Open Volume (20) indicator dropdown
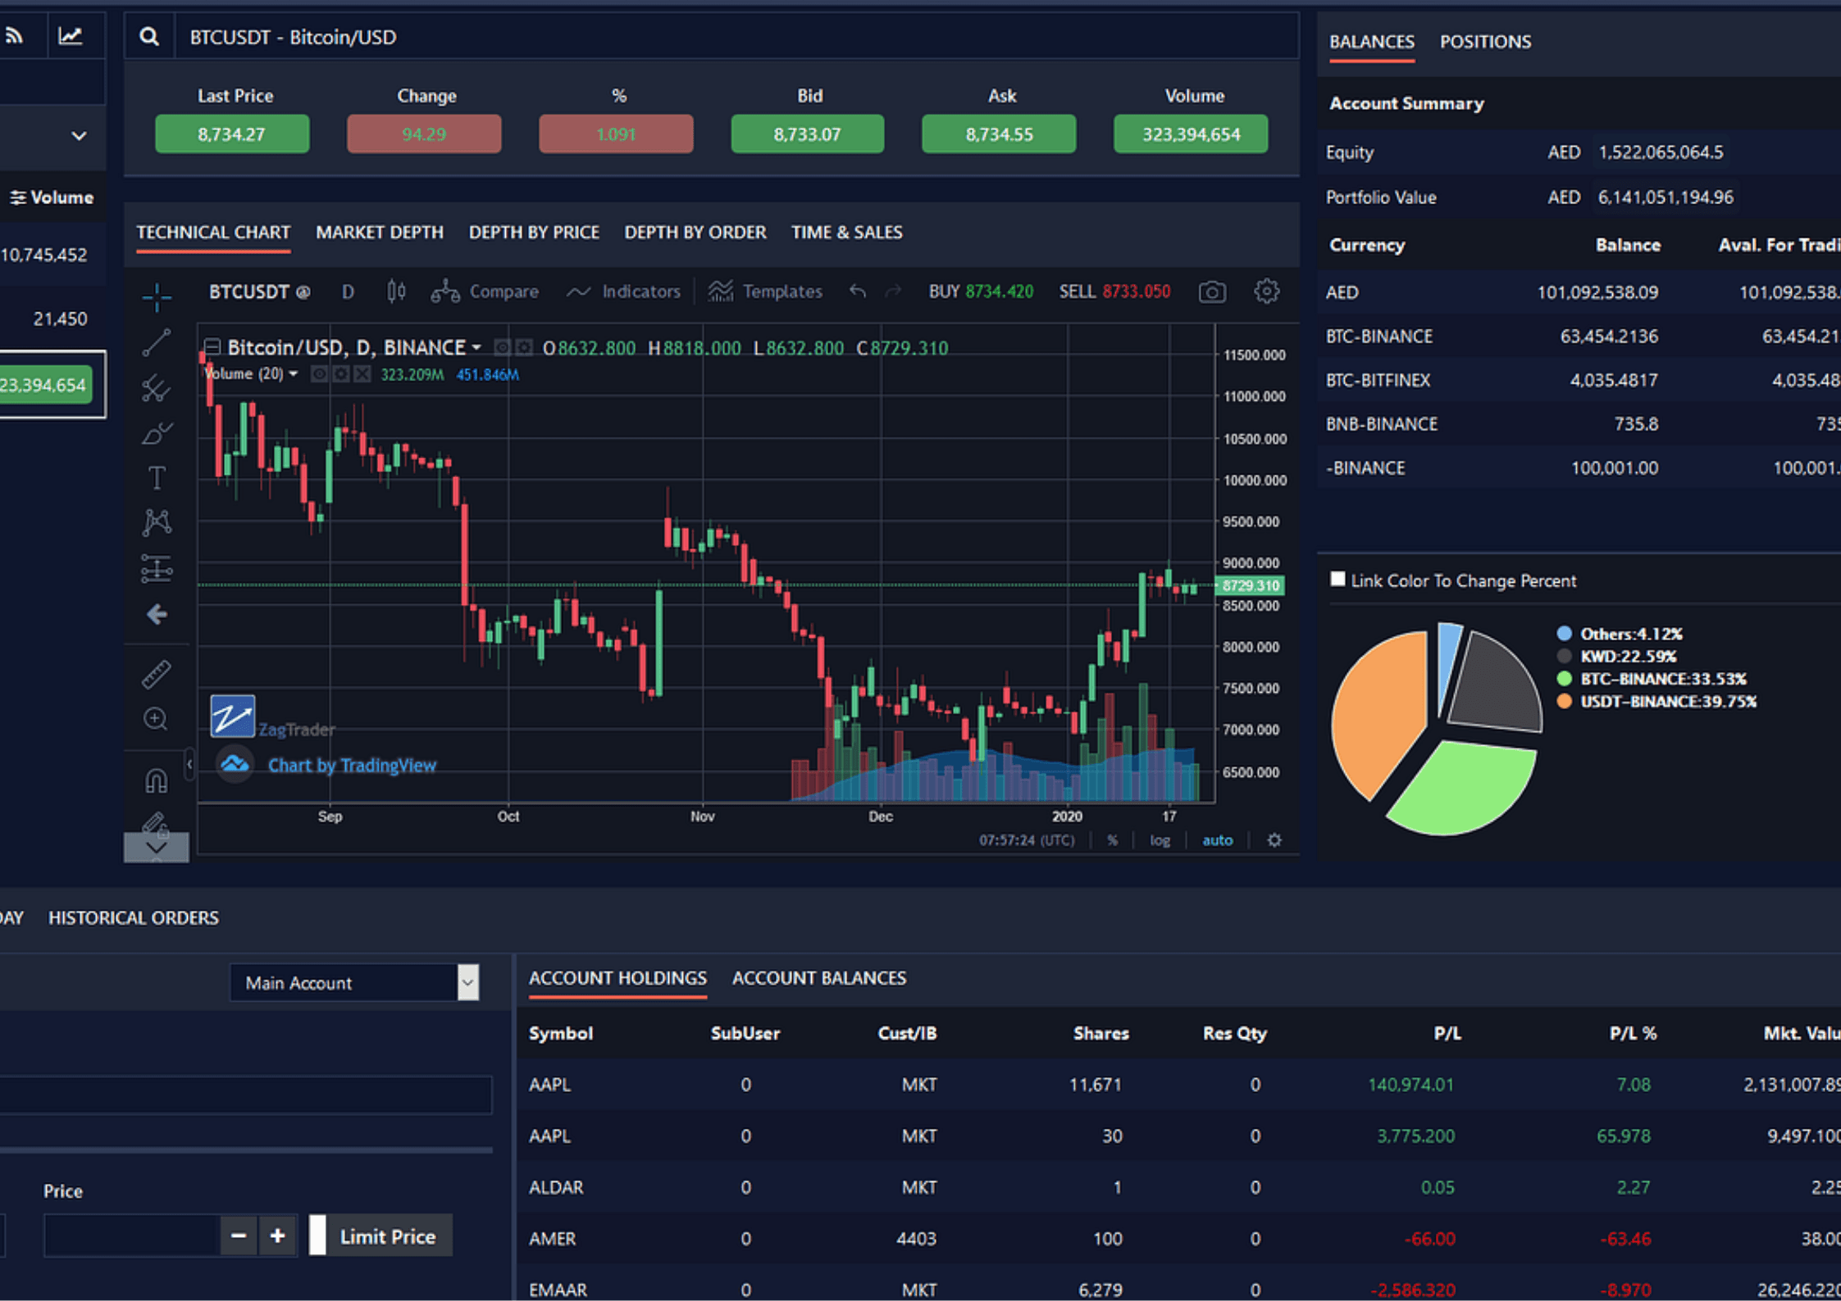Viewport: 1841px width, 1301px height. coord(293,374)
